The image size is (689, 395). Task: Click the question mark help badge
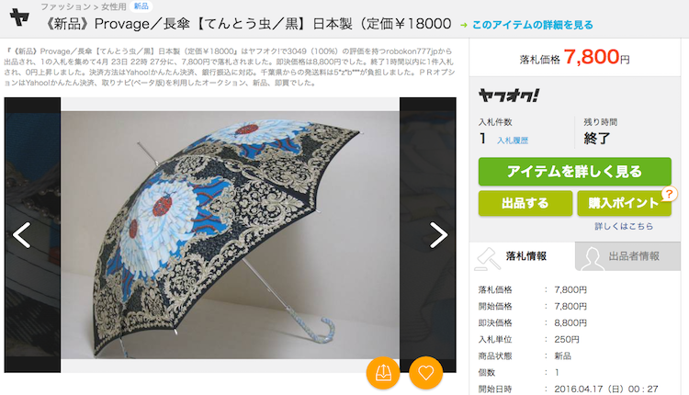click(669, 193)
